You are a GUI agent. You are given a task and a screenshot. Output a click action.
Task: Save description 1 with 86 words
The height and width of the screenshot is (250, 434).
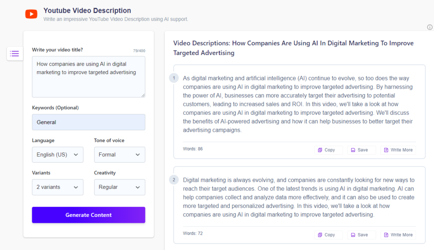point(361,150)
